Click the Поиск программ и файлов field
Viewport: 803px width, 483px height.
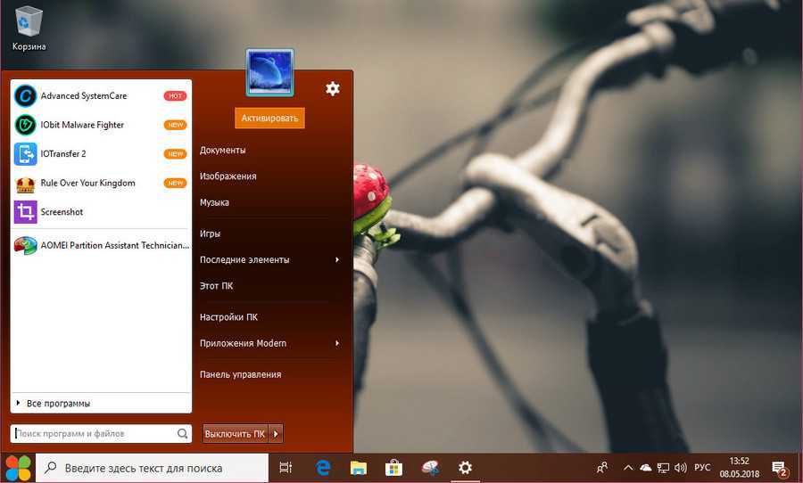94,434
